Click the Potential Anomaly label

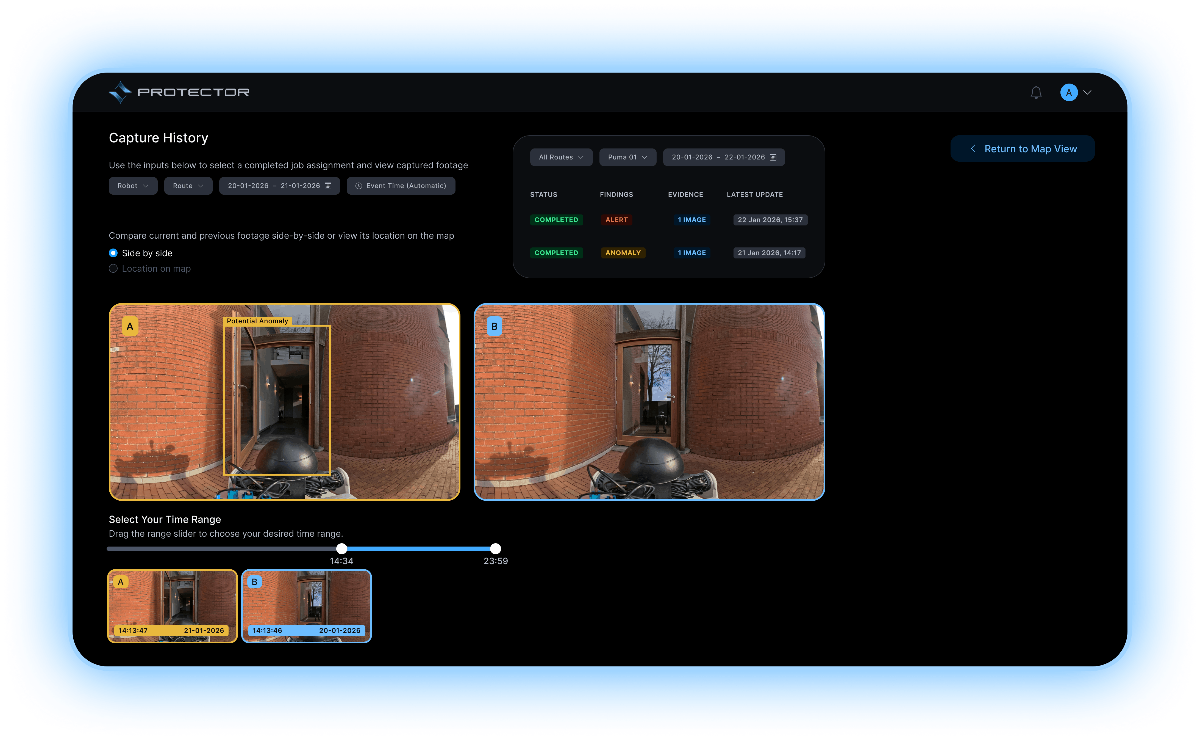click(x=257, y=321)
